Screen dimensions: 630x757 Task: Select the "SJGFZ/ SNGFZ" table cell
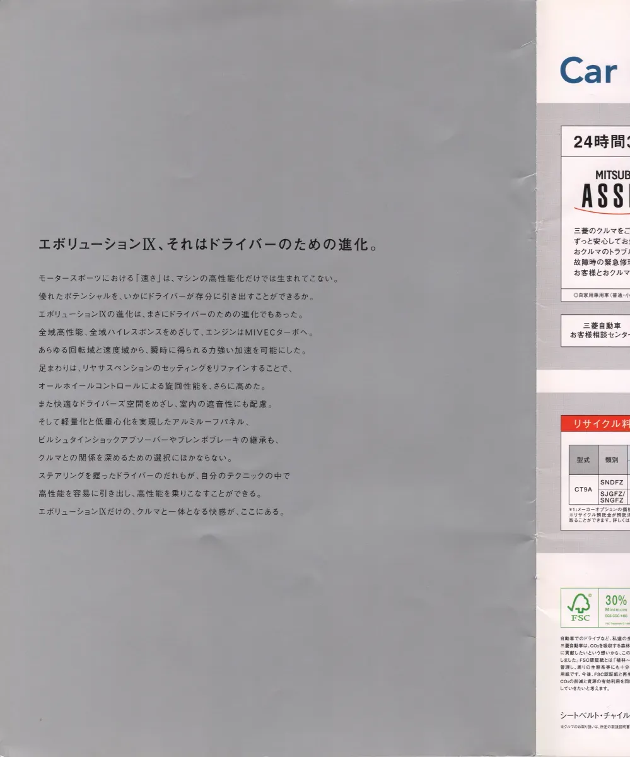tap(611, 496)
